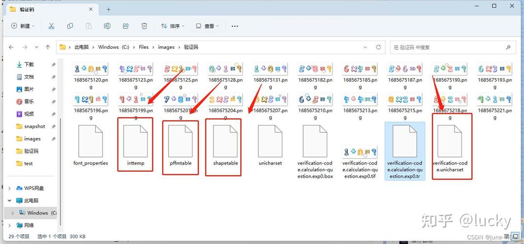Select 网络 in the sidebar
This screenshot has width=524, height=244.
tap(29, 225)
